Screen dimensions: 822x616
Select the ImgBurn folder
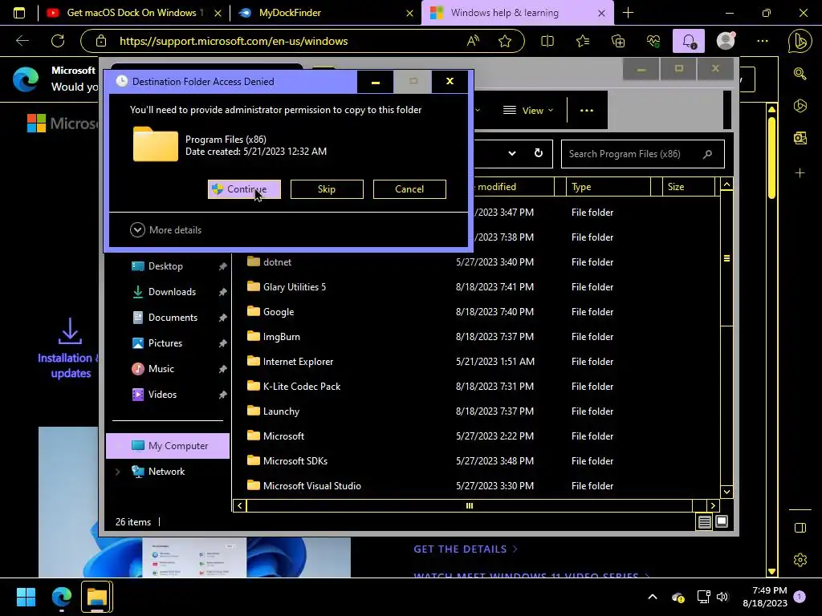click(282, 337)
